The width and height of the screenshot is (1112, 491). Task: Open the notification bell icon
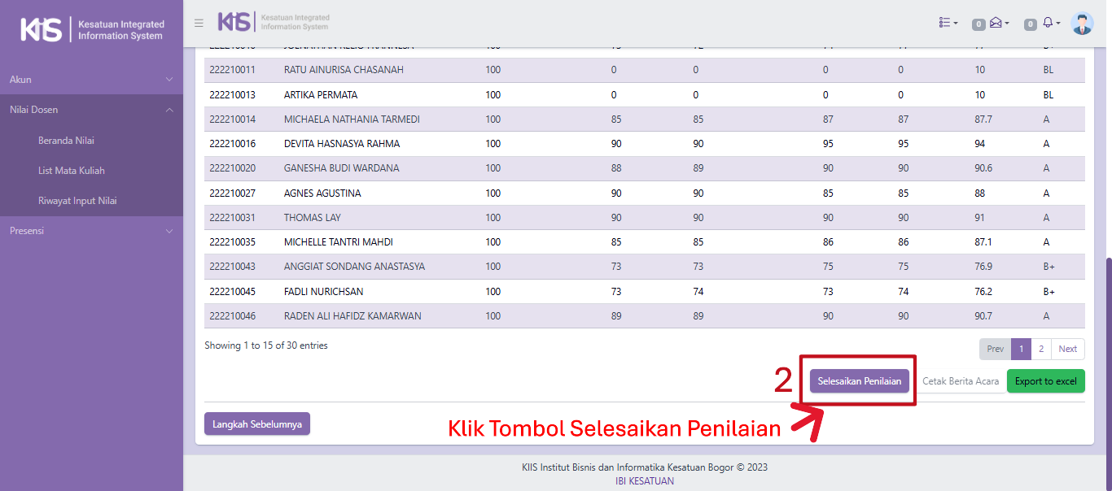1049,24
